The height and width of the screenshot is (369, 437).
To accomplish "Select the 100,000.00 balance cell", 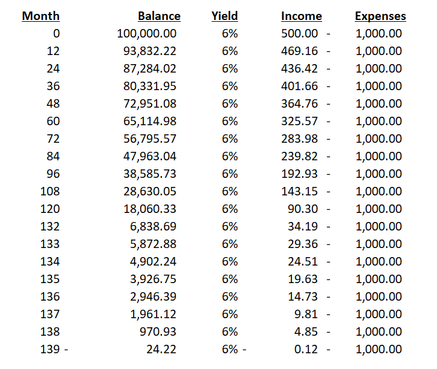I will click(146, 34).
